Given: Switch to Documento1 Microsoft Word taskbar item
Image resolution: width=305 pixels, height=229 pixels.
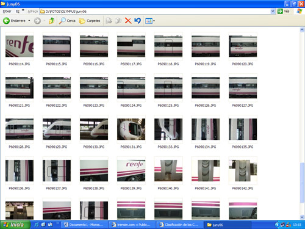Looking at the screenshot, I should click(x=84, y=225).
